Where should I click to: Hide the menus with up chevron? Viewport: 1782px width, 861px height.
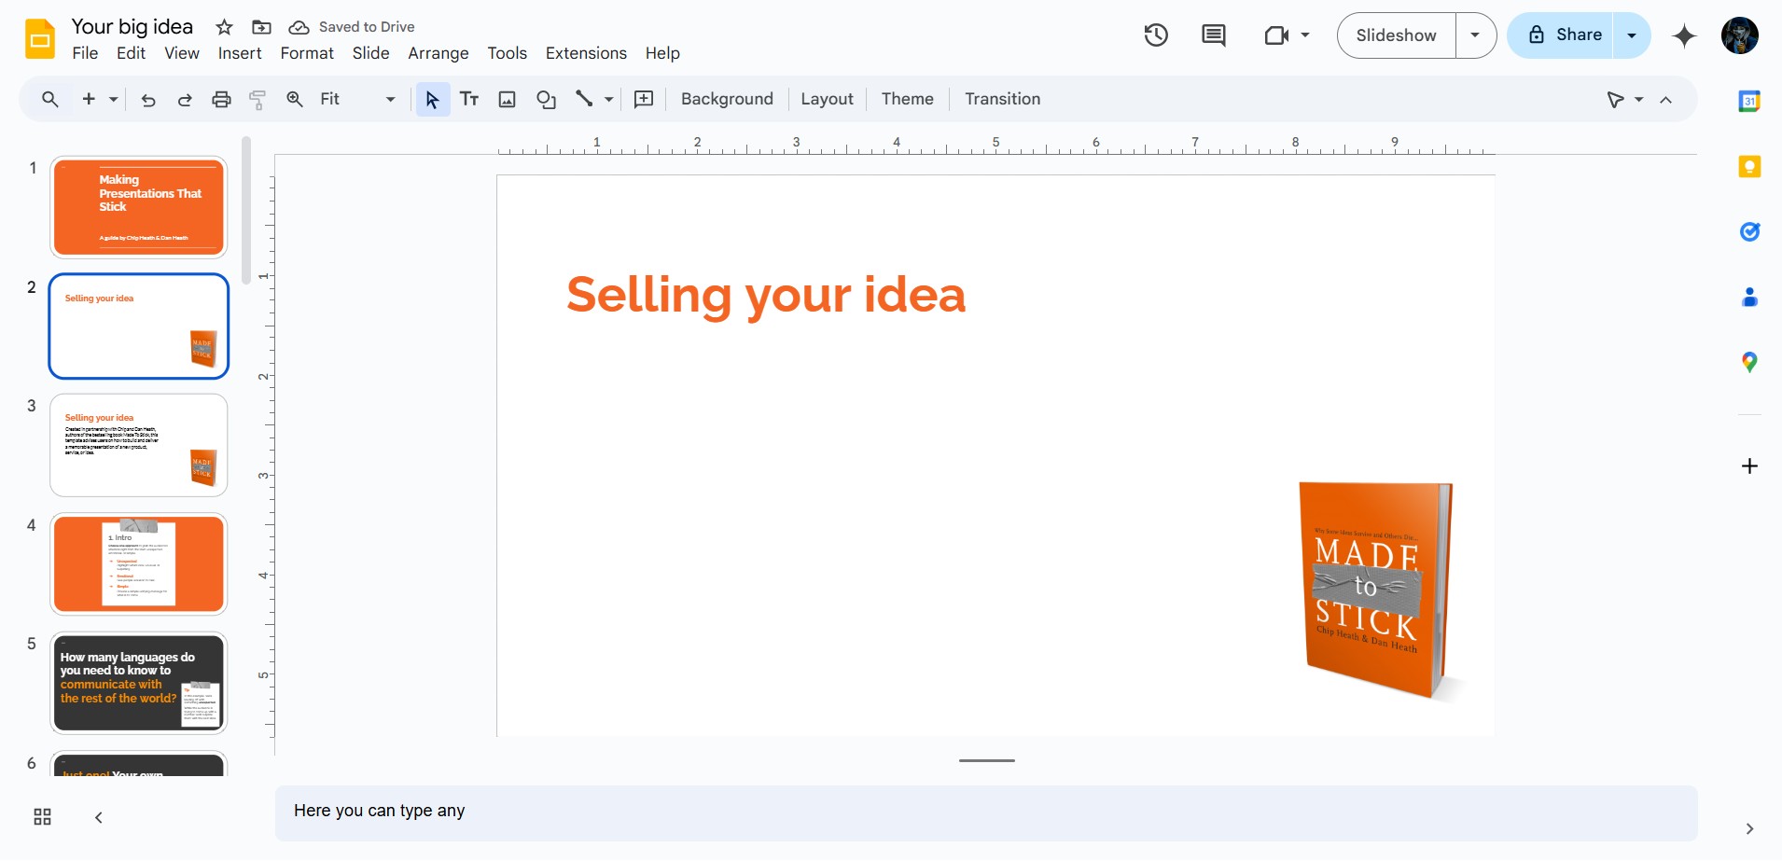pyautogui.click(x=1666, y=100)
